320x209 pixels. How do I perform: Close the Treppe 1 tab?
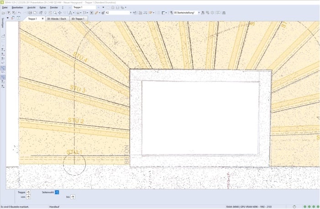click(42, 19)
